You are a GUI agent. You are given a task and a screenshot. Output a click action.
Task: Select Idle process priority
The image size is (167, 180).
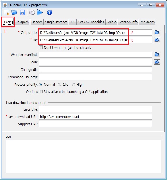pos(60,85)
